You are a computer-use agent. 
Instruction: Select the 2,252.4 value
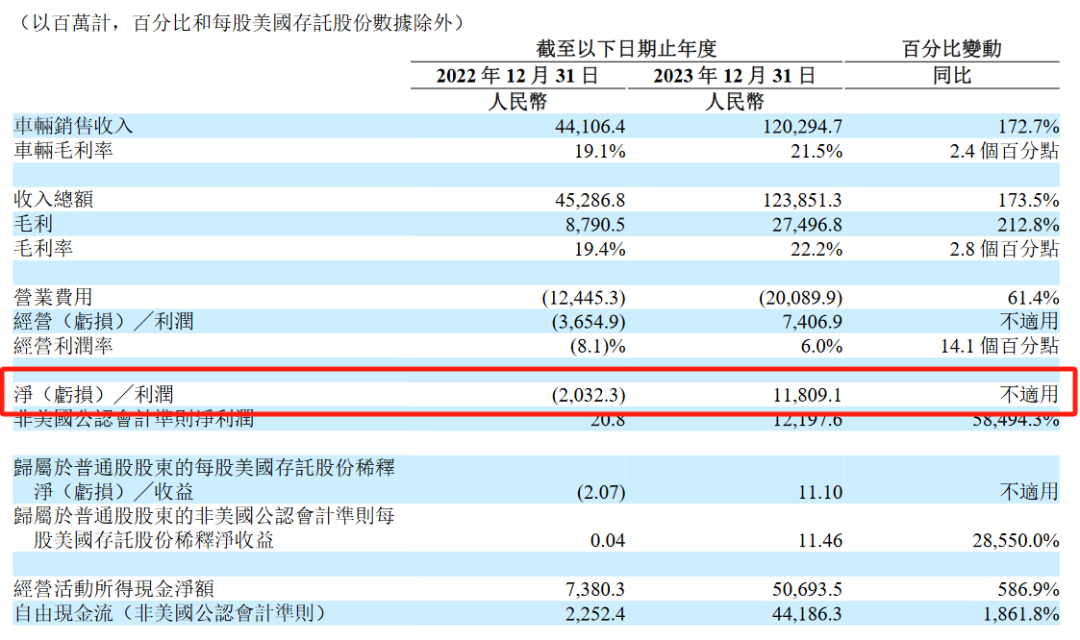[x=595, y=615]
